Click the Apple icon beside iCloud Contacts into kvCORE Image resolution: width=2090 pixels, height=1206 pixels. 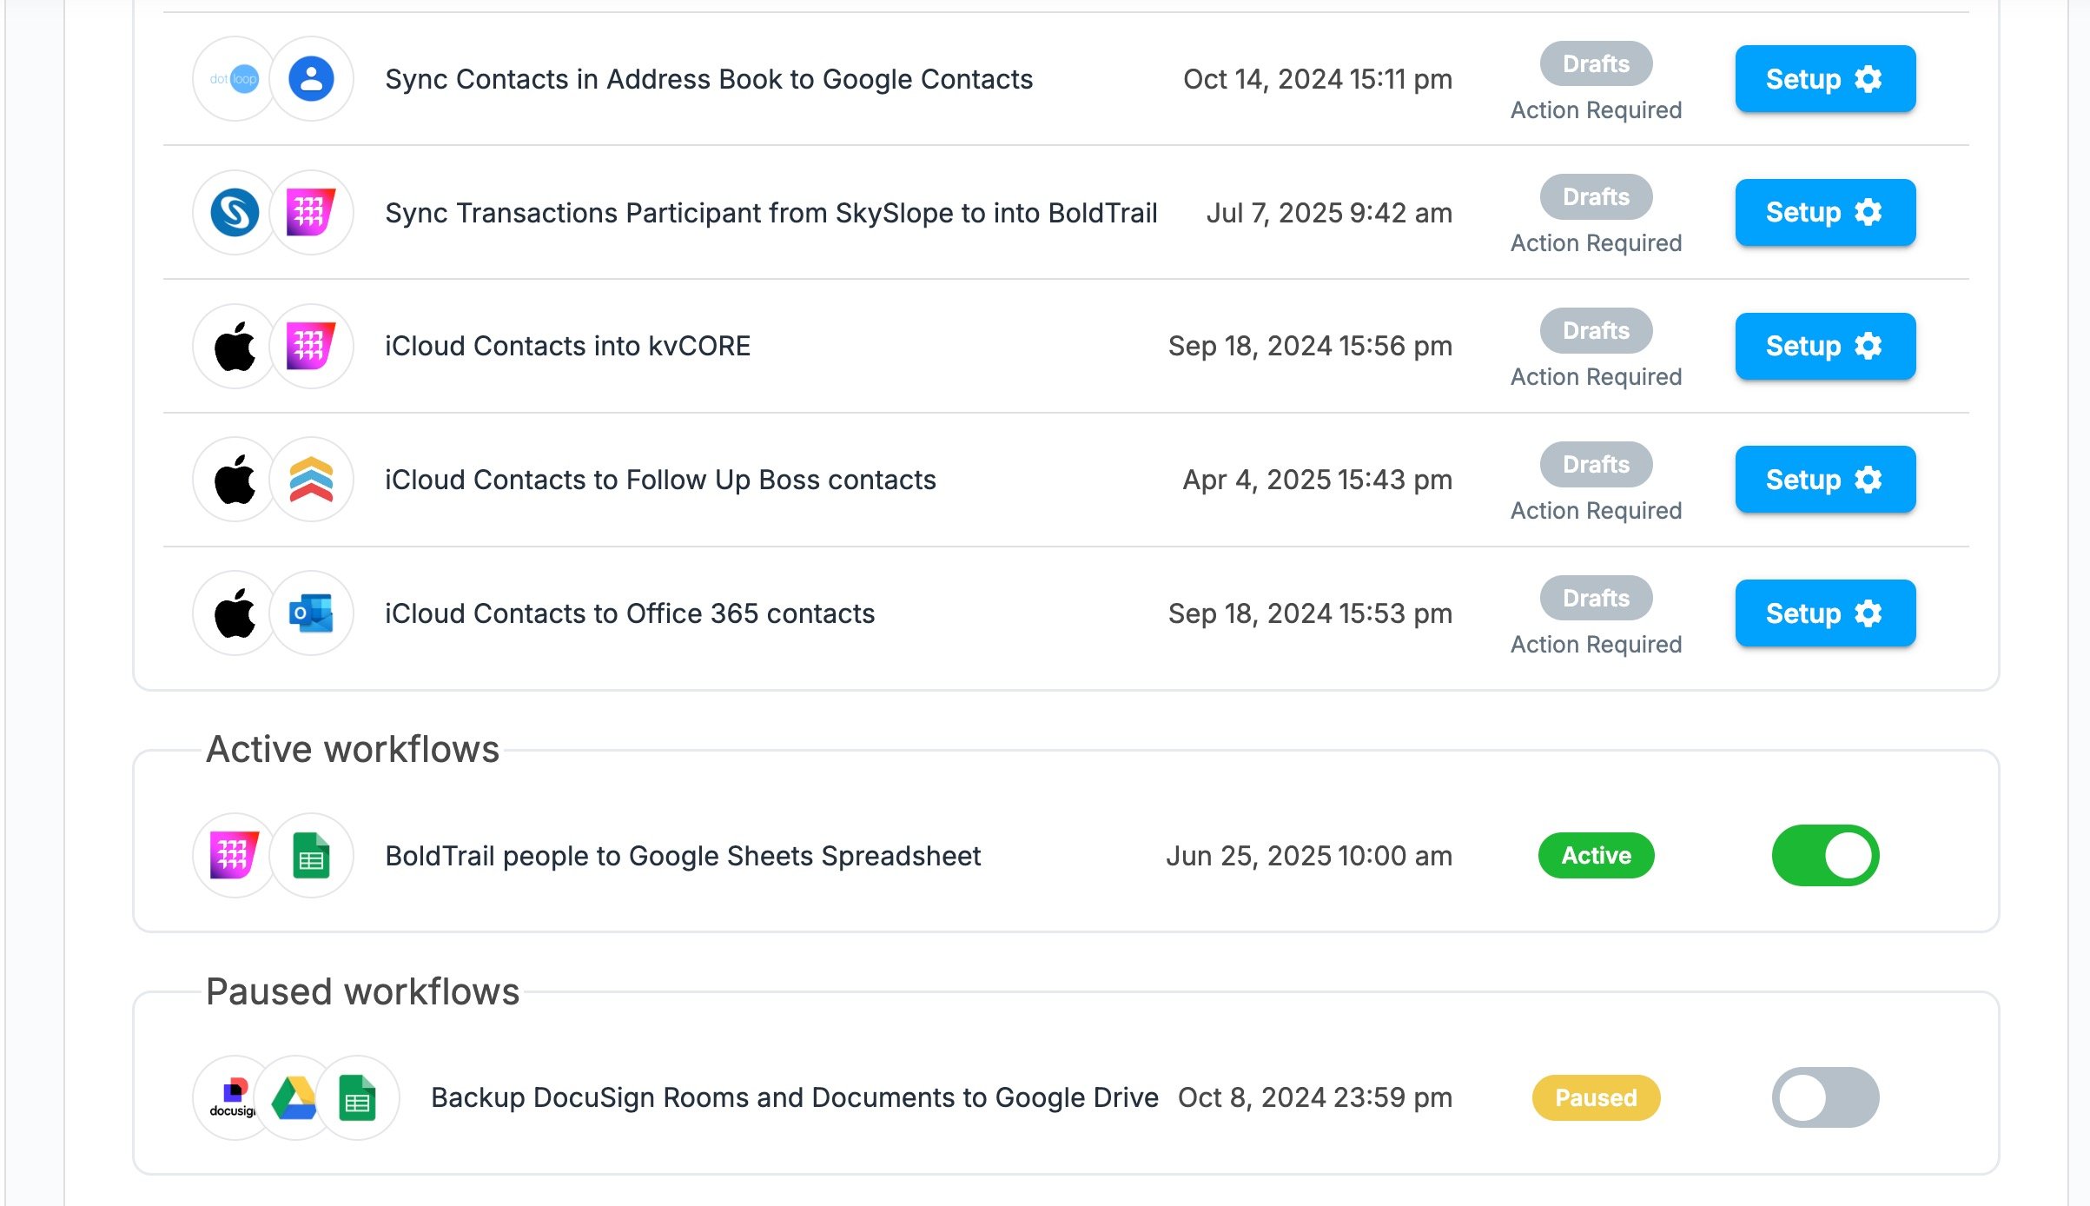(x=234, y=346)
